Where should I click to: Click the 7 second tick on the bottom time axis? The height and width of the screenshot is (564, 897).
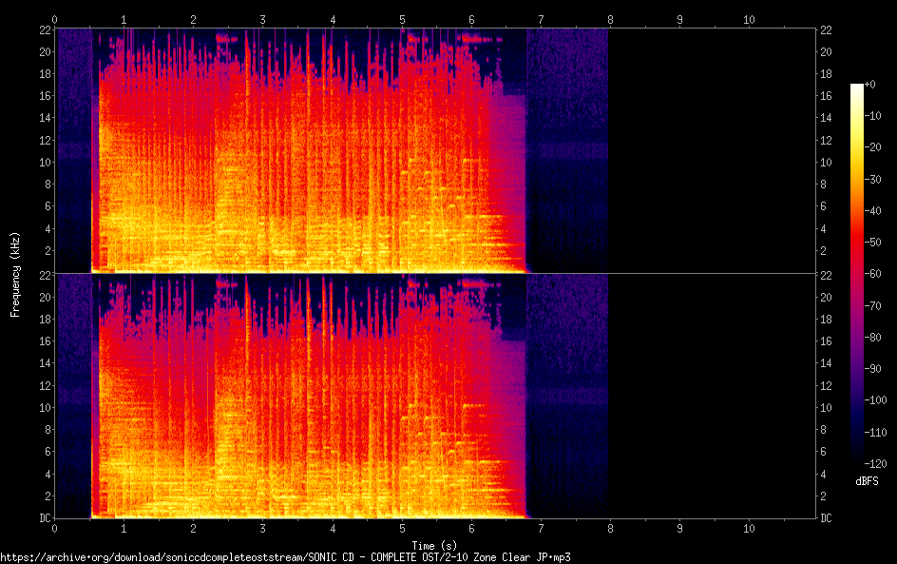coord(541,528)
